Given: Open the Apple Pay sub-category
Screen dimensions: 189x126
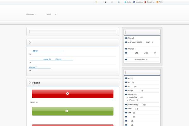Looking at the screenshot, I should tap(136, 97).
